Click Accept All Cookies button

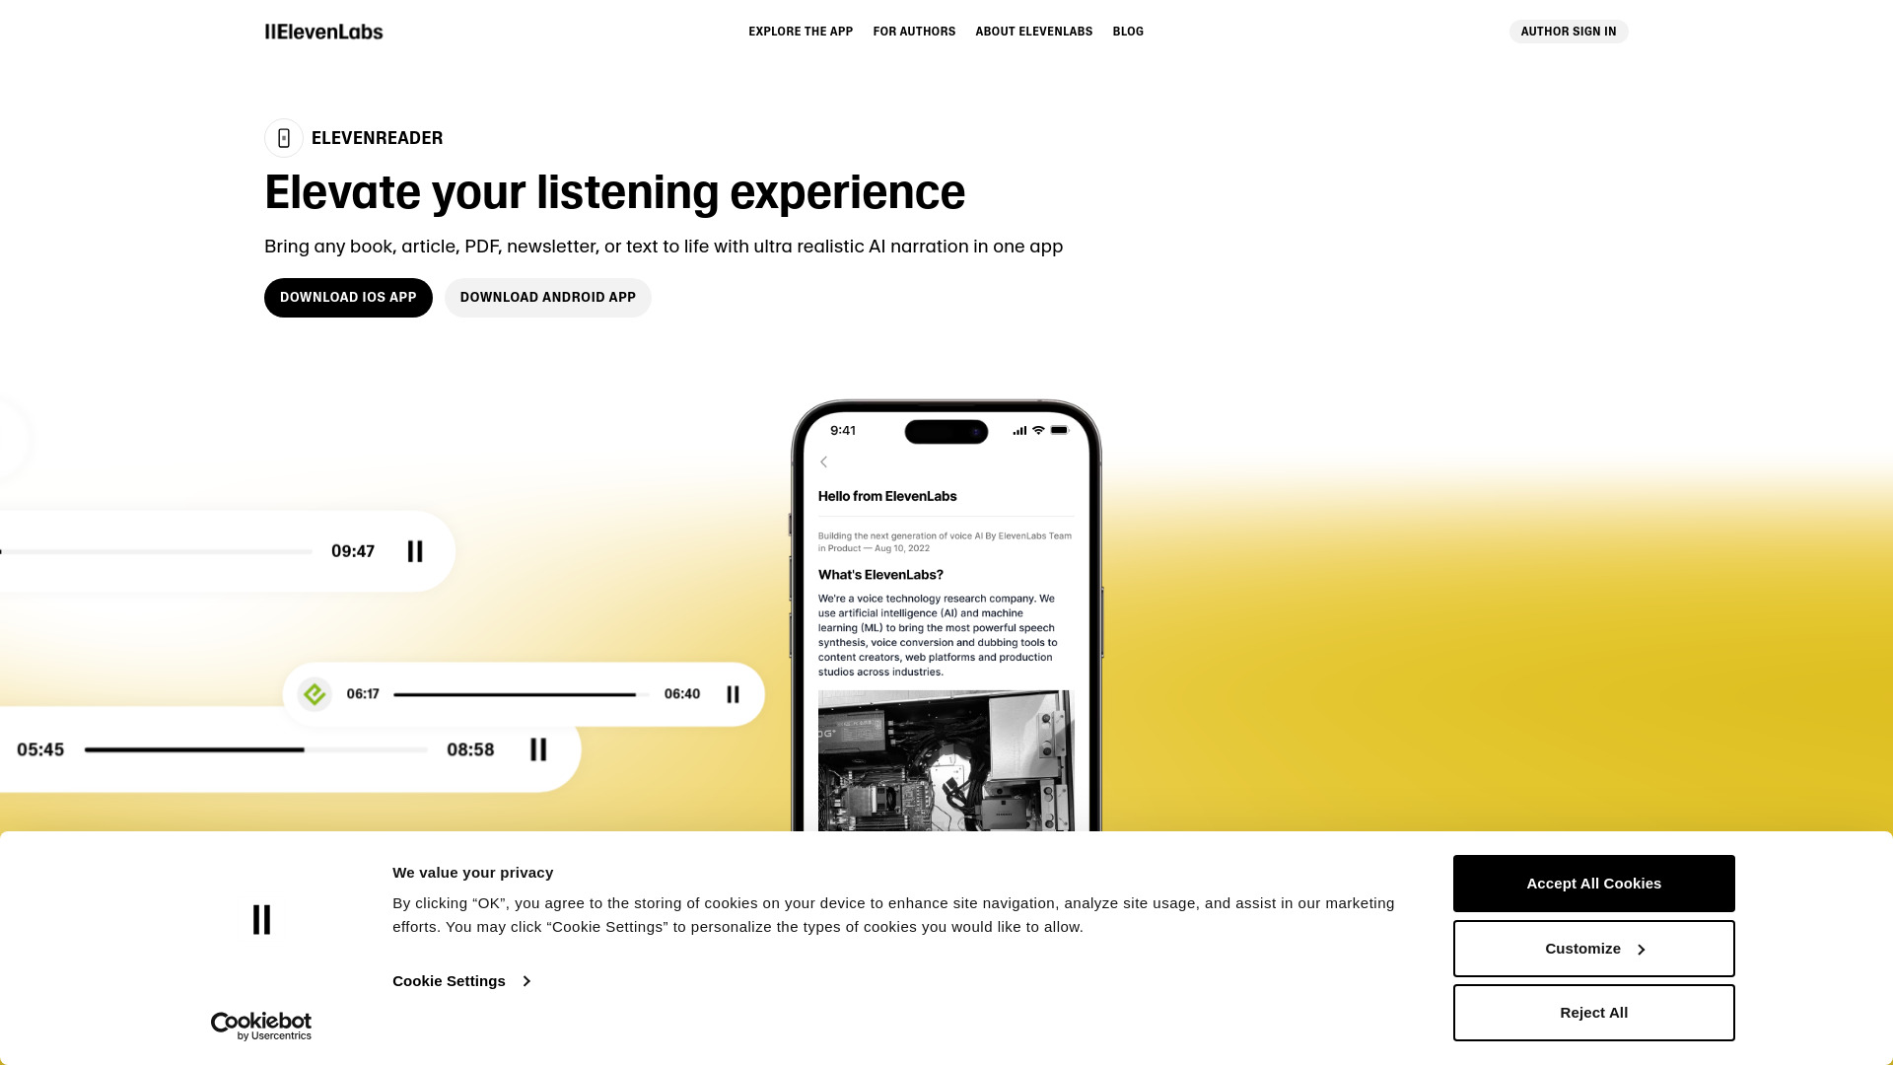(x=1594, y=883)
